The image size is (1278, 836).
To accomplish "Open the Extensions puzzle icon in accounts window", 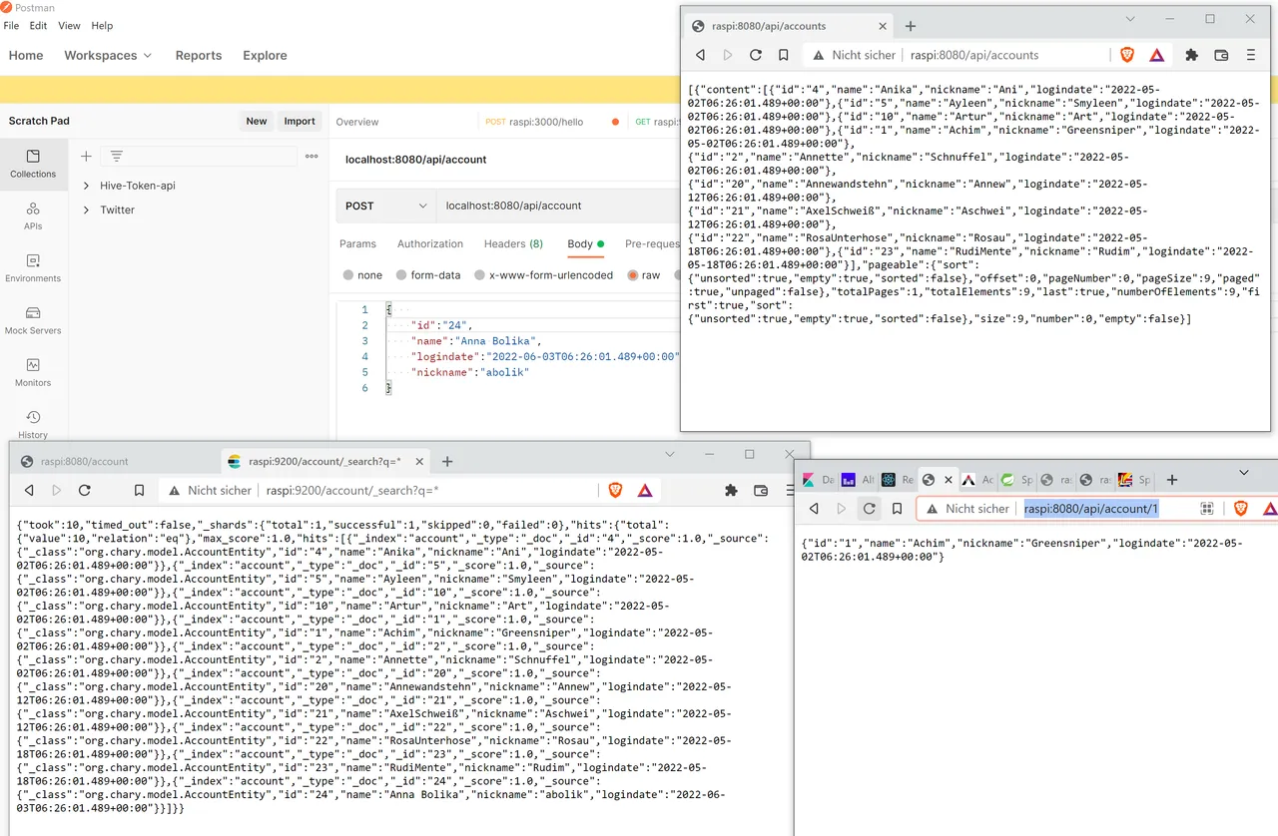I will (1191, 55).
